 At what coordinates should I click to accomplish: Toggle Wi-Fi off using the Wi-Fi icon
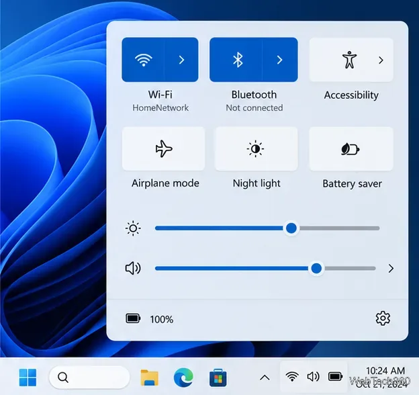pyautogui.click(x=144, y=60)
